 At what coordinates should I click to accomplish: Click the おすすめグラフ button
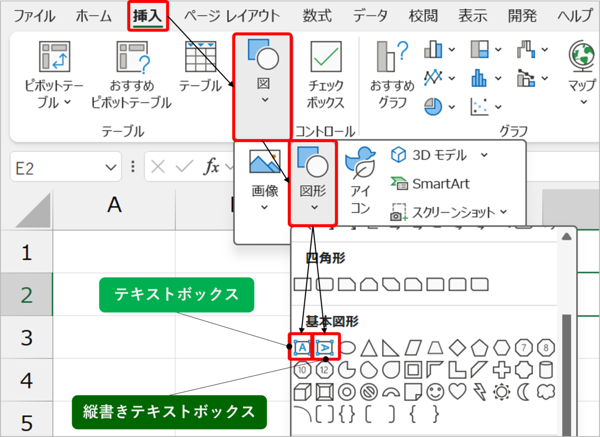tap(392, 75)
